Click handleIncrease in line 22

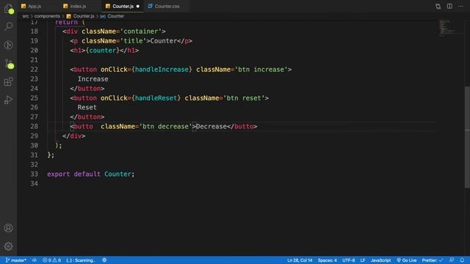pos(162,70)
